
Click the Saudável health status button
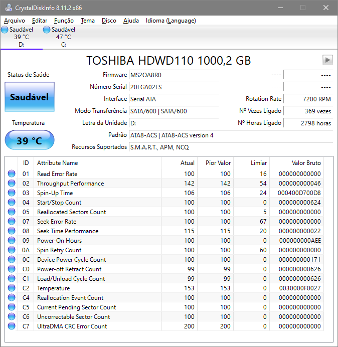coord(30,97)
